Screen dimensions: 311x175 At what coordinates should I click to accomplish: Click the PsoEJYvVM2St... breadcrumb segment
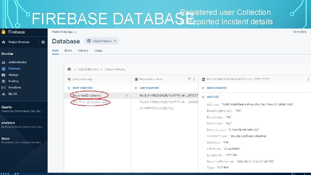tap(115, 69)
